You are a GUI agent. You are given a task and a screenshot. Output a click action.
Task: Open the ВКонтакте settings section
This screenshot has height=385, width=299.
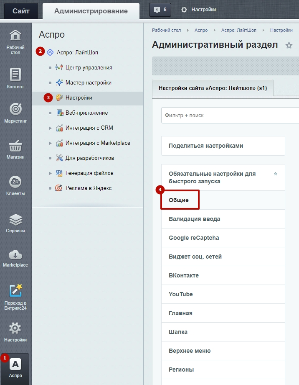point(223,275)
